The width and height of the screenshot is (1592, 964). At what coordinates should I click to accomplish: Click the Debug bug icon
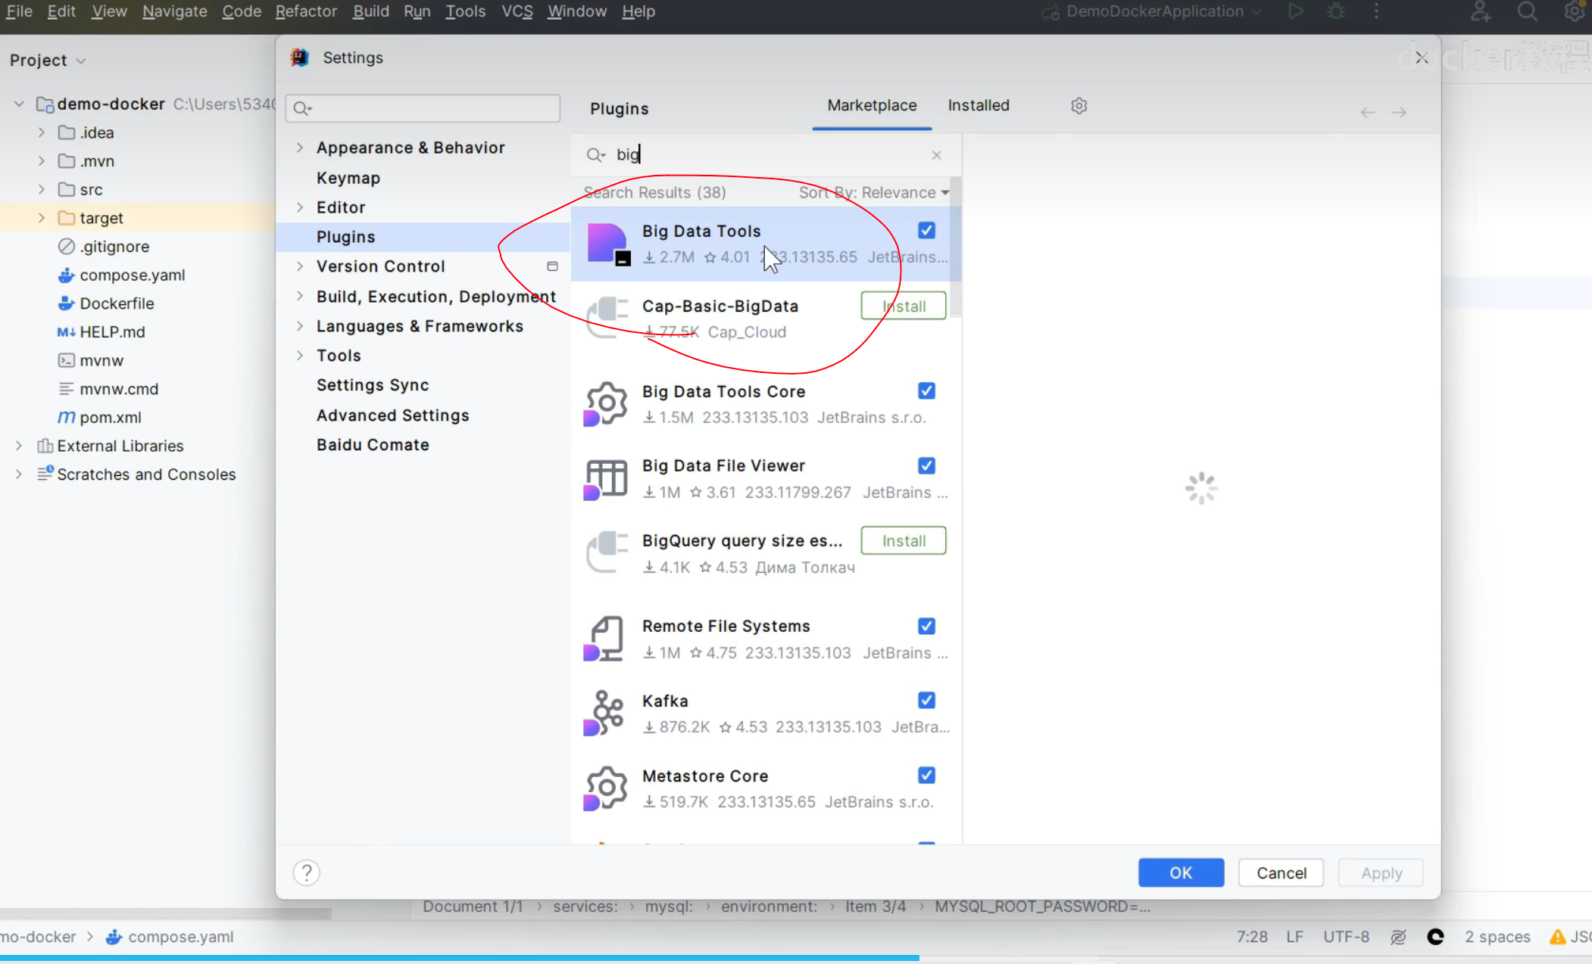[x=1337, y=11]
